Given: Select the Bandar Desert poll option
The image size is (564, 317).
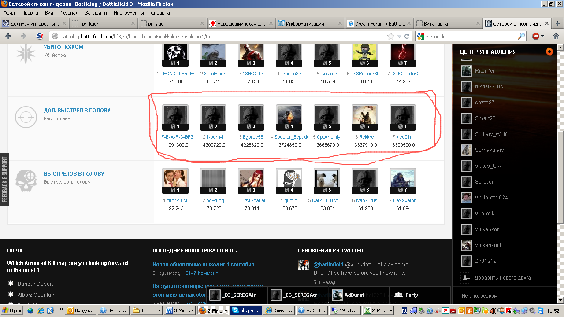Looking at the screenshot, I should coord(11,284).
